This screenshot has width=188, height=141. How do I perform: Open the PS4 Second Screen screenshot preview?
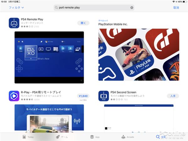[139, 118]
